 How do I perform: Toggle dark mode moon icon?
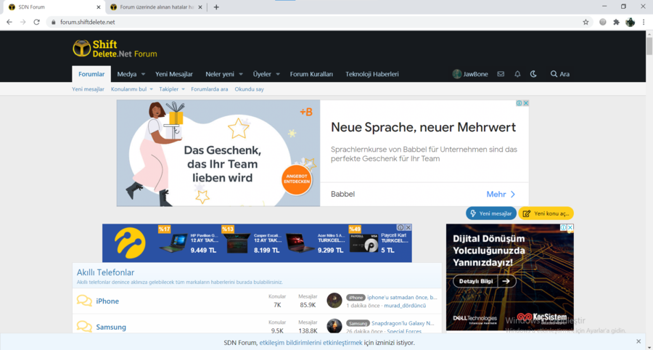533,74
